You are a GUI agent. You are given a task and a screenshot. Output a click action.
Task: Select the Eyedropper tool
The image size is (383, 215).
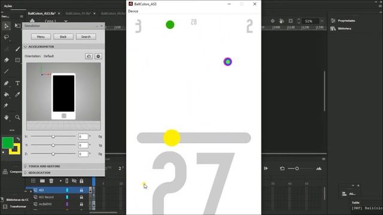point(17,94)
